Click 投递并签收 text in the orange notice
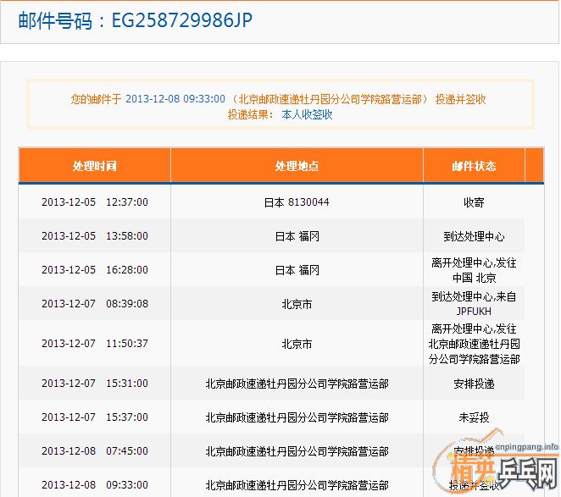 [x=460, y=99]
